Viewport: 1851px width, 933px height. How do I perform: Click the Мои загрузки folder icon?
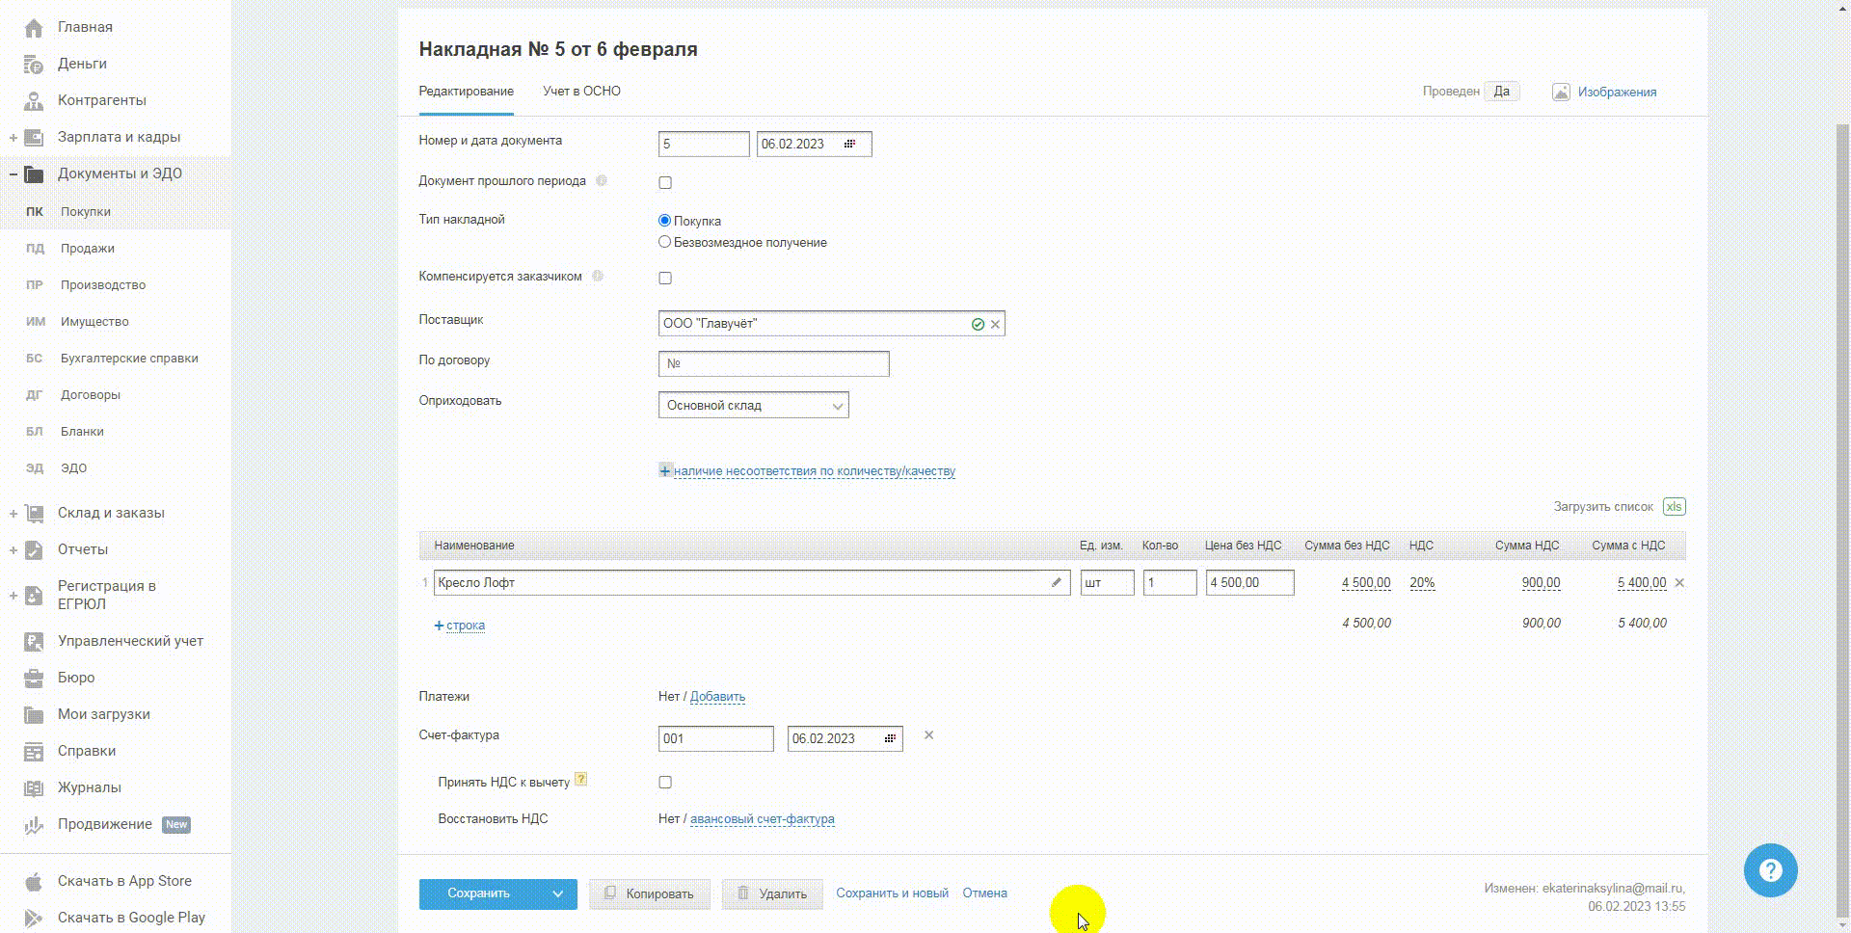click(34, 715)
